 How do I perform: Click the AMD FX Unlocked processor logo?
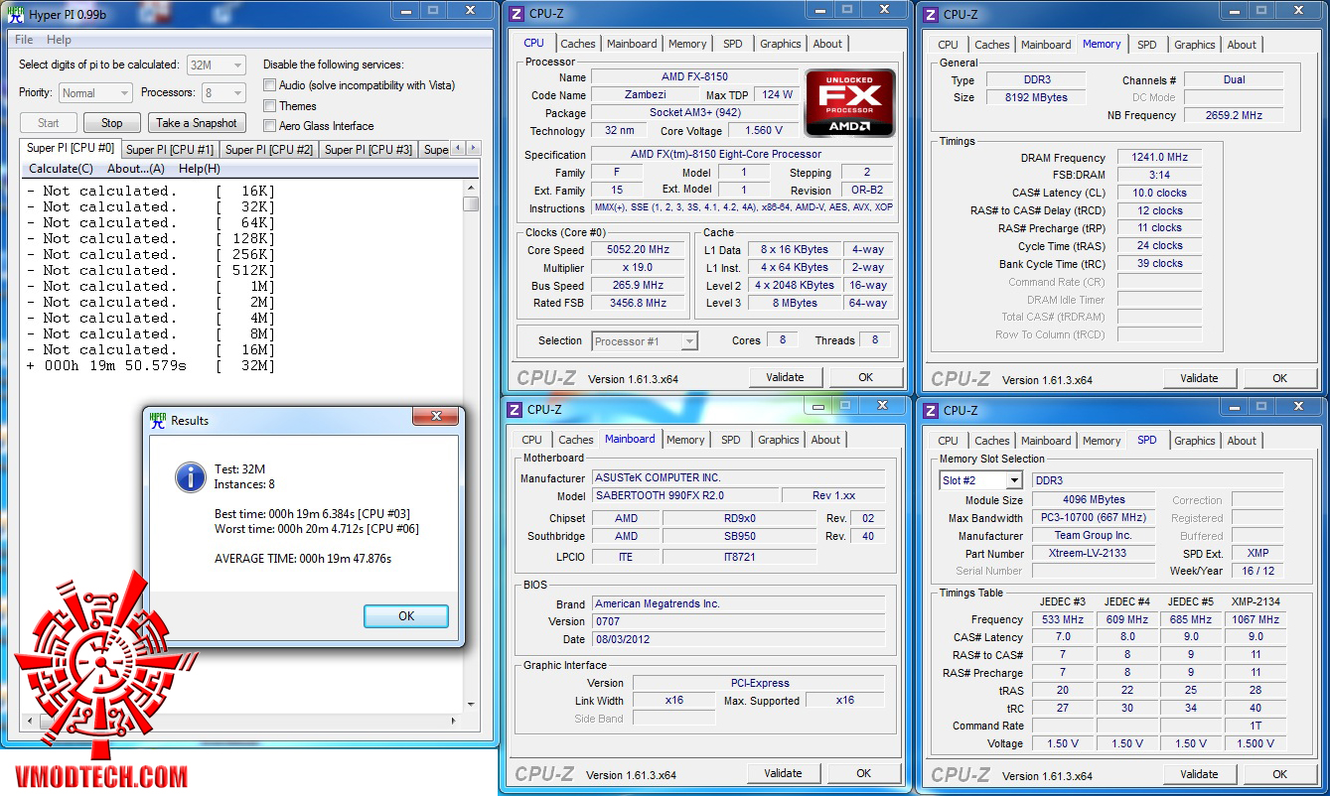tap(849, 102)
